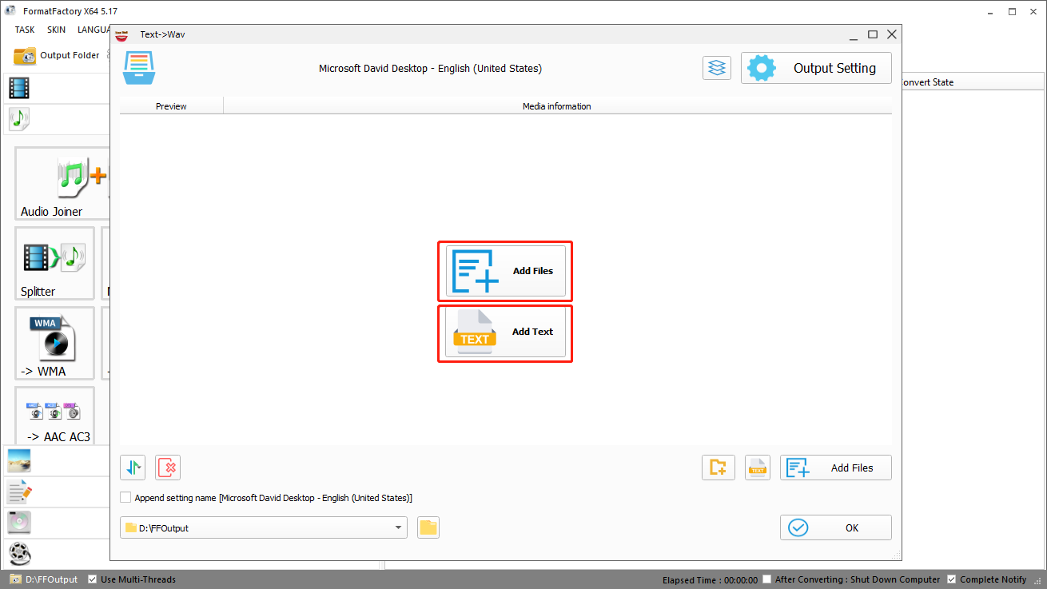Open the Output Folder in main toolbar
The height and width of the screenshot is (589, 1047).
(x=57, y=55)
